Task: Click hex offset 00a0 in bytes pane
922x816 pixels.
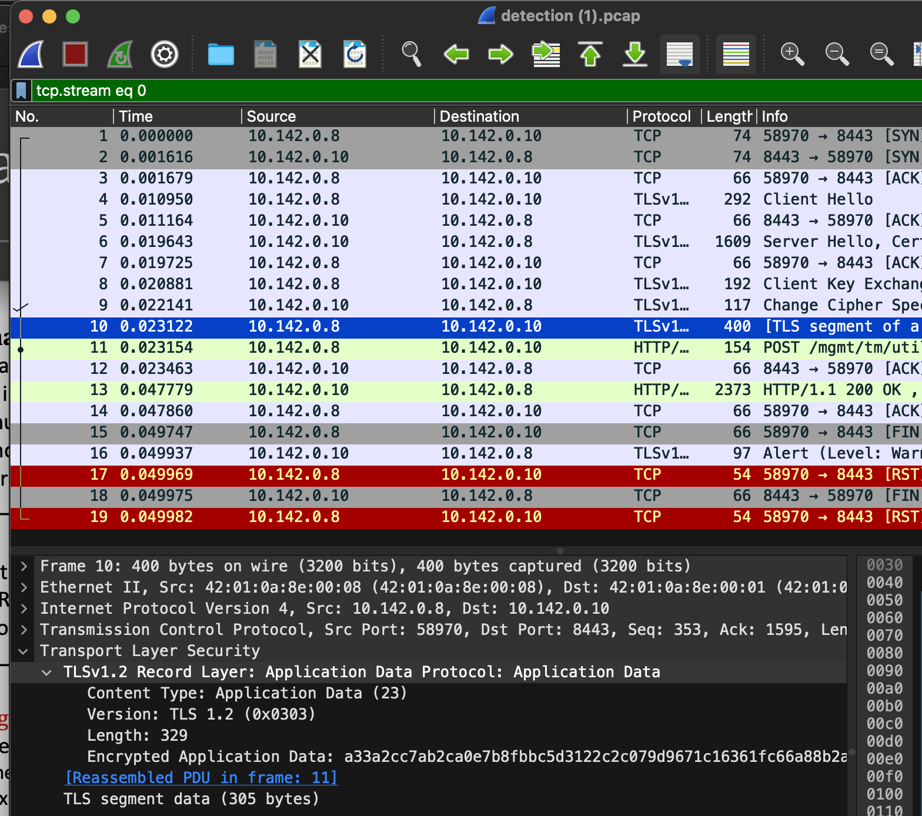Action: coord(884,688)
